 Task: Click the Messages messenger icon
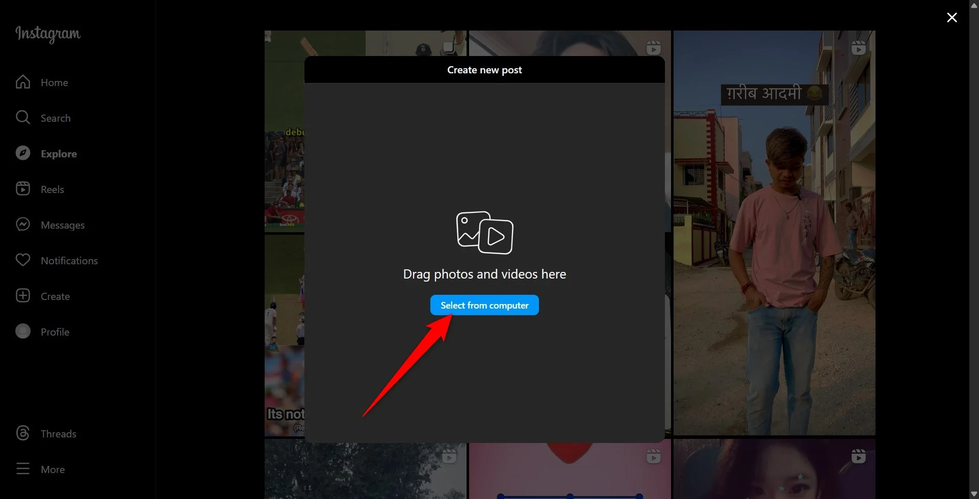[23, 225]
